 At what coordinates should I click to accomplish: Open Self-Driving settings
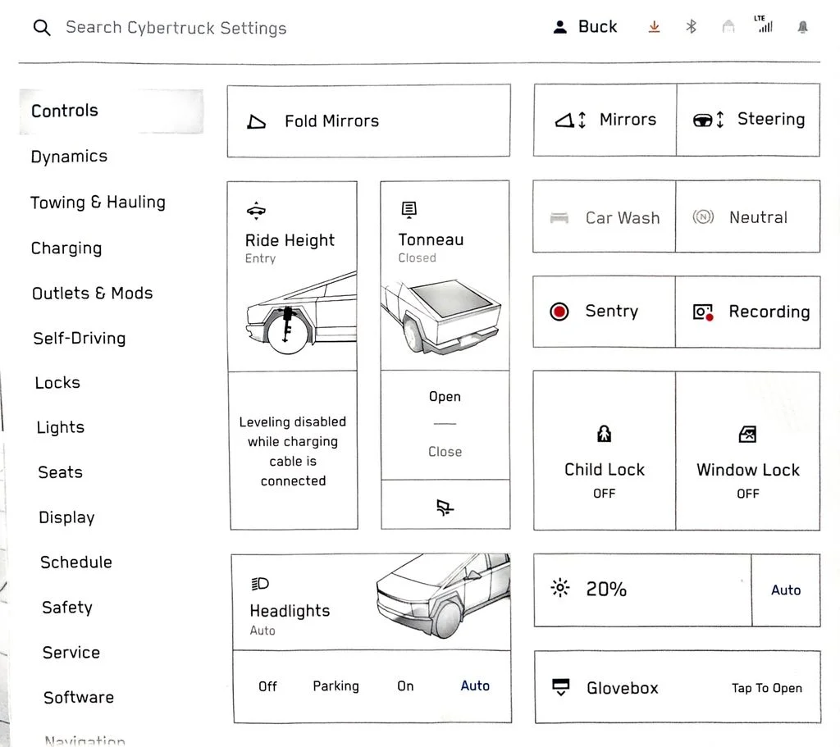point(80,338)
